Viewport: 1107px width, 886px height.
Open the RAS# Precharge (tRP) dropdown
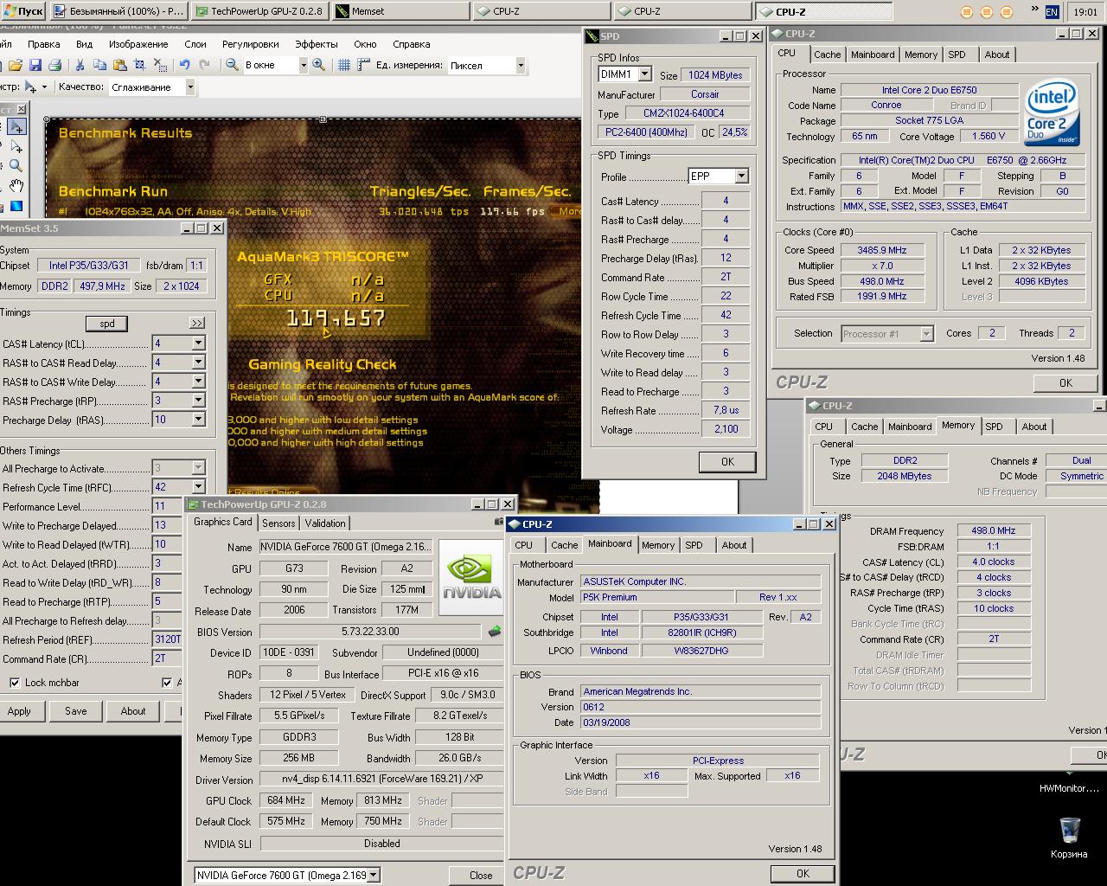pos(198,401)
